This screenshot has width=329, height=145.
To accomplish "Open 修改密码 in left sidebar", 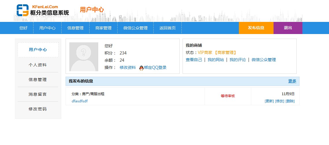I will click(x=38, y=109).
